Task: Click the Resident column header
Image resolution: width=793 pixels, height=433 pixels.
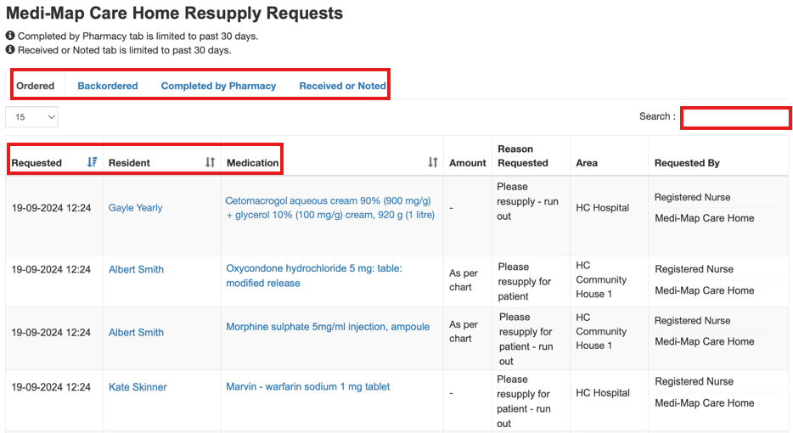Action: tap(129, 163)
